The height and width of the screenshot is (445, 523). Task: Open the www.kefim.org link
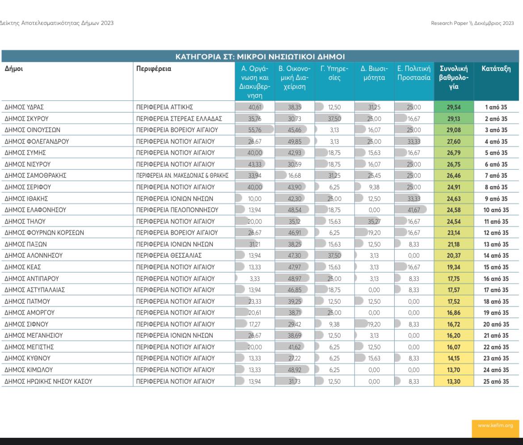point(495,425)
